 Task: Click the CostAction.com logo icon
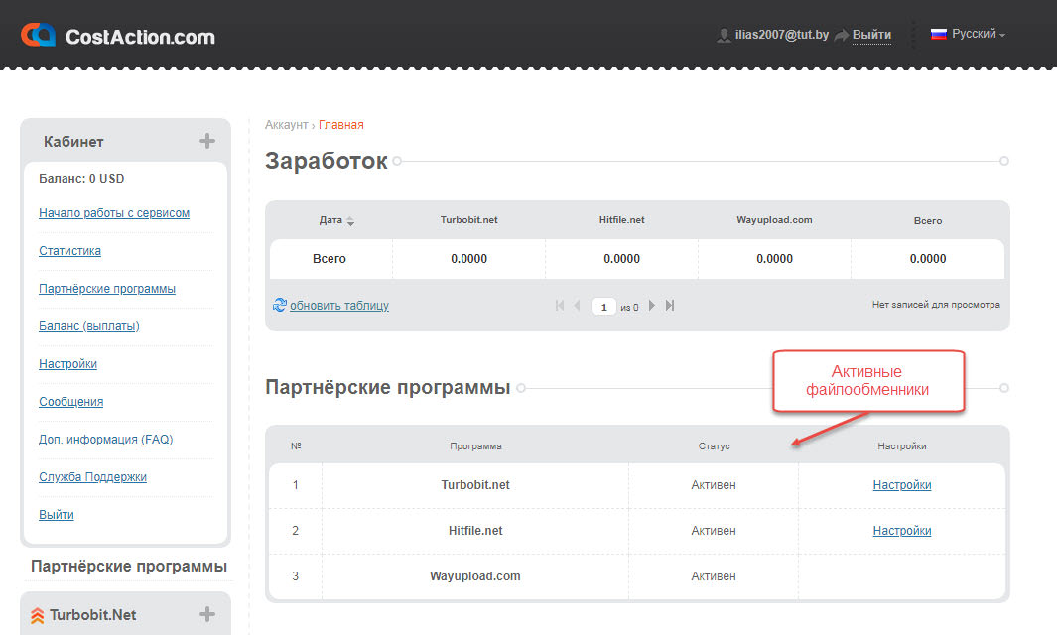38,35
